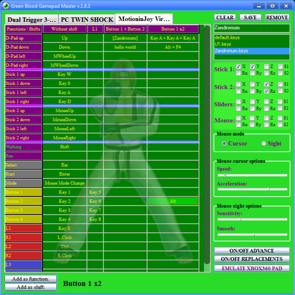This screenshot has width=295, height=295.
Task: Click the Without shift column header
Action: pyautogui.click(x=65, y=29)
